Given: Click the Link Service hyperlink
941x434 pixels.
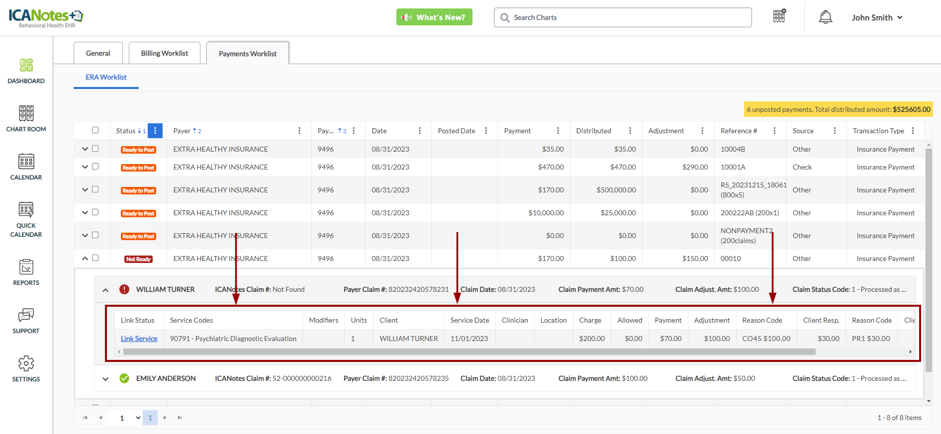Looking at the screenshot, I should pyautogui.click(x=139, y=339).
